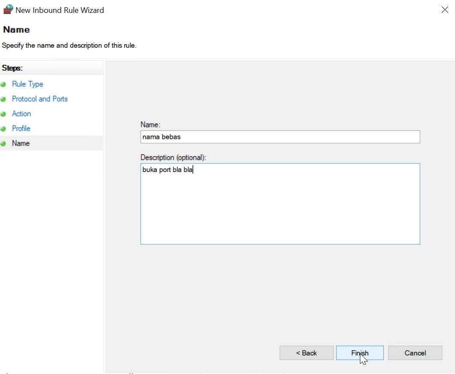Click the Finish button
The width and height of the screenshot is (455, 374).
pos(360,353)
